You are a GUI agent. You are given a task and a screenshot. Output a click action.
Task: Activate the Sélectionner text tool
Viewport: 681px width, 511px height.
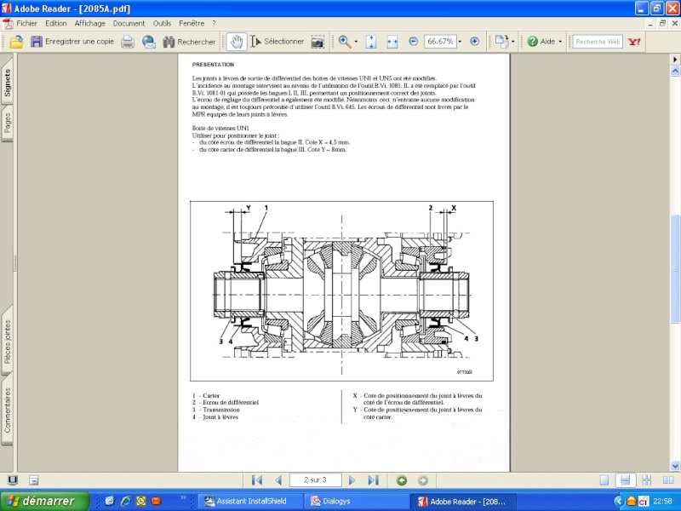276,41
